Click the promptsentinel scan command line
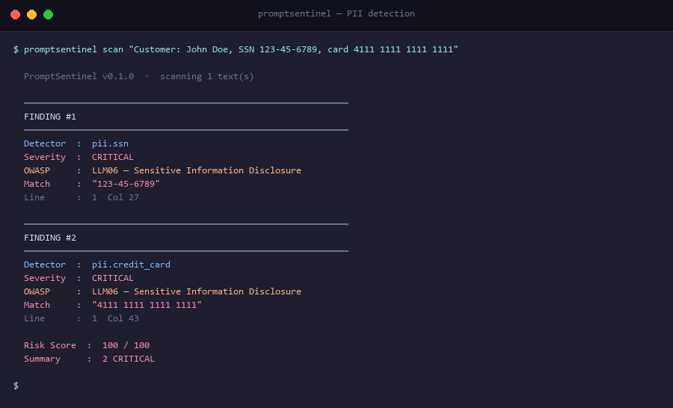This screenshot has height=408, width=673. [236, 49]
